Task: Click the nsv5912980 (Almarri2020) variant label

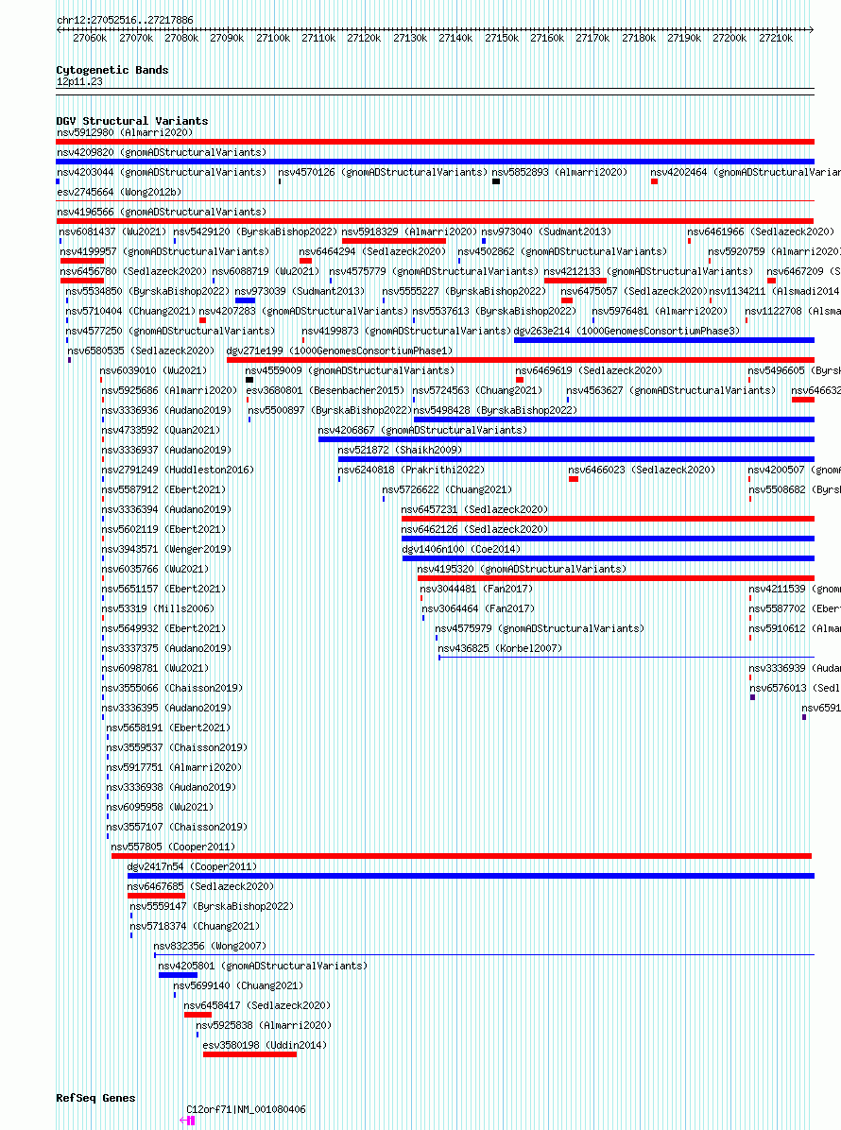Action: [125, 132]
